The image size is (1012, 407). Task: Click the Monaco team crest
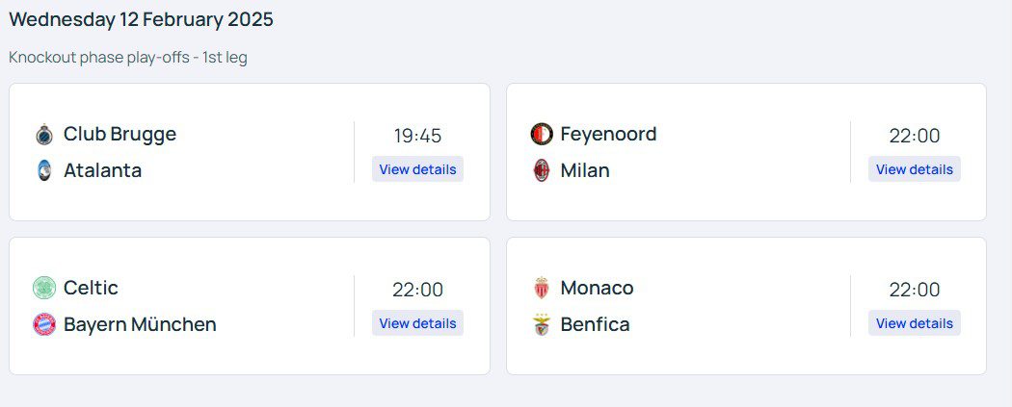click(x=542, y=288)
